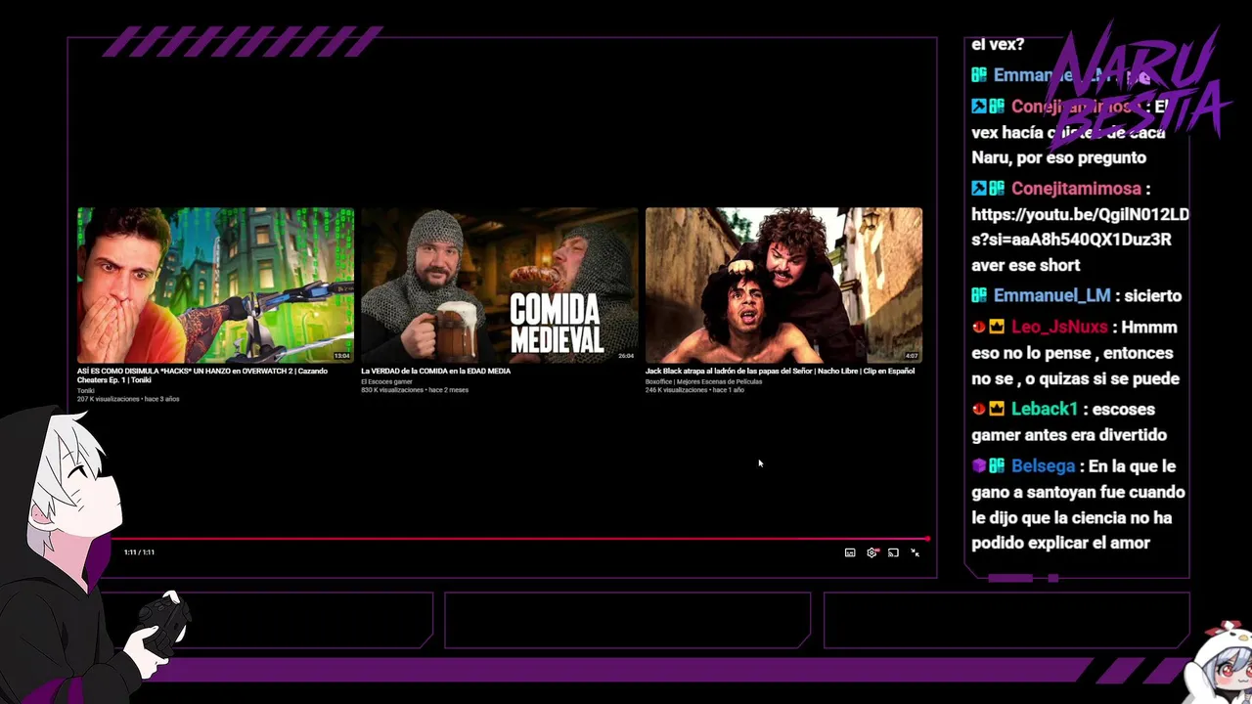Click the cast to TV icon

[893, 552]
